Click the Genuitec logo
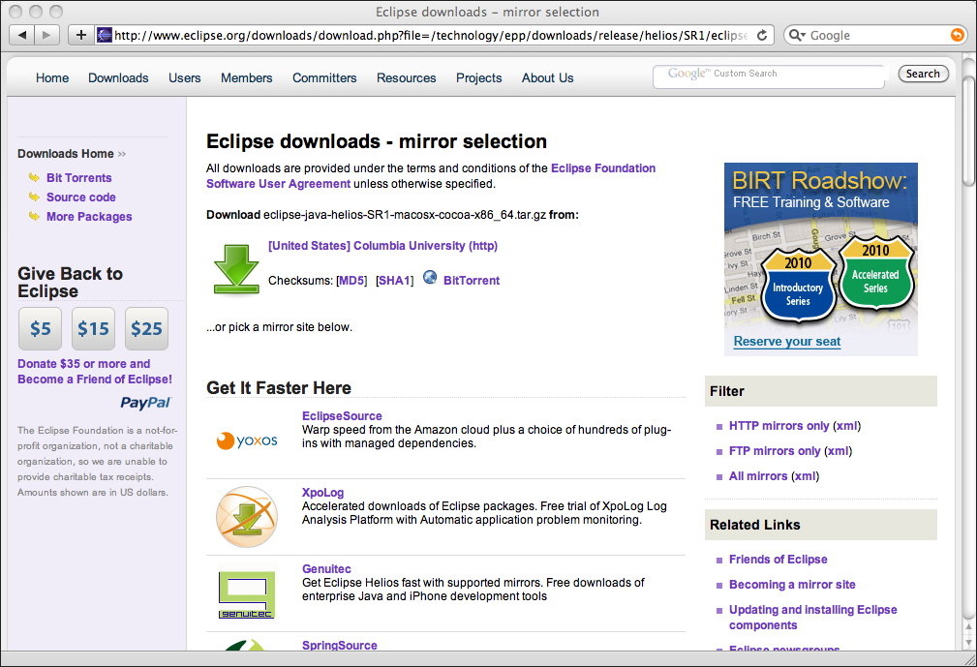Image resolution: width=977 pixels, height=667 pixels. 247,594
